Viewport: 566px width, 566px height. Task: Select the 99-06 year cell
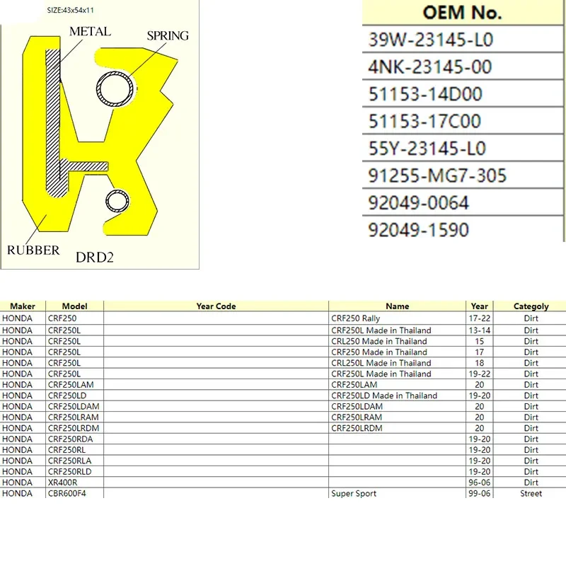point(480,493)
